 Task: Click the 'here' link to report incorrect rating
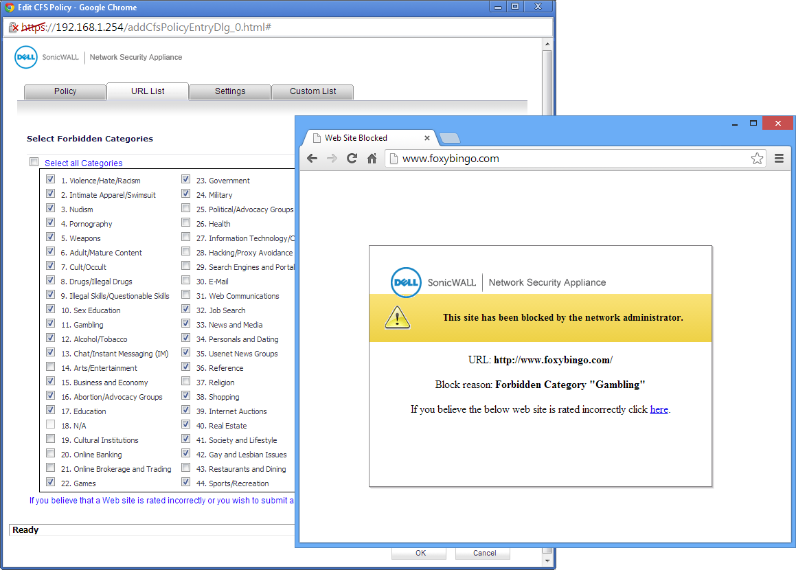(659, 409)
